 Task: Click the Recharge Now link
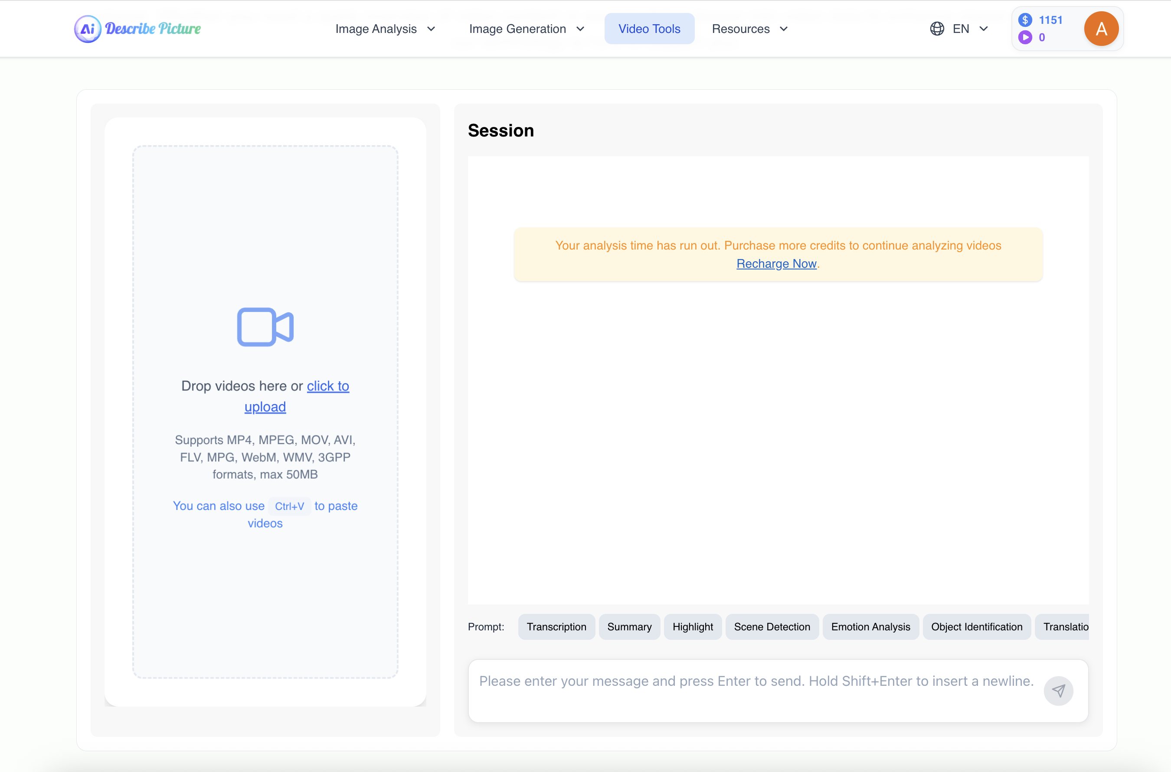click(x=776, y=264)
